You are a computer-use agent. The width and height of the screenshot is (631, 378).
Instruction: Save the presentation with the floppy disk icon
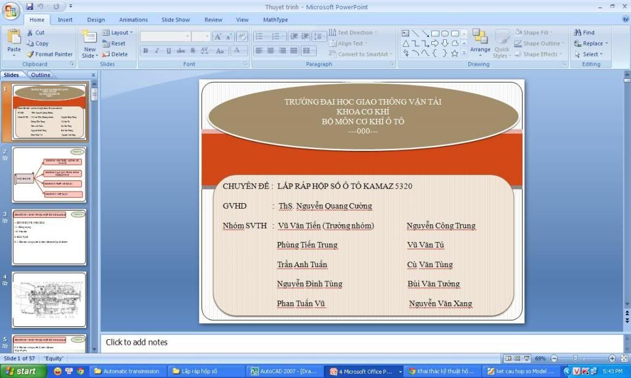point(30,7)
